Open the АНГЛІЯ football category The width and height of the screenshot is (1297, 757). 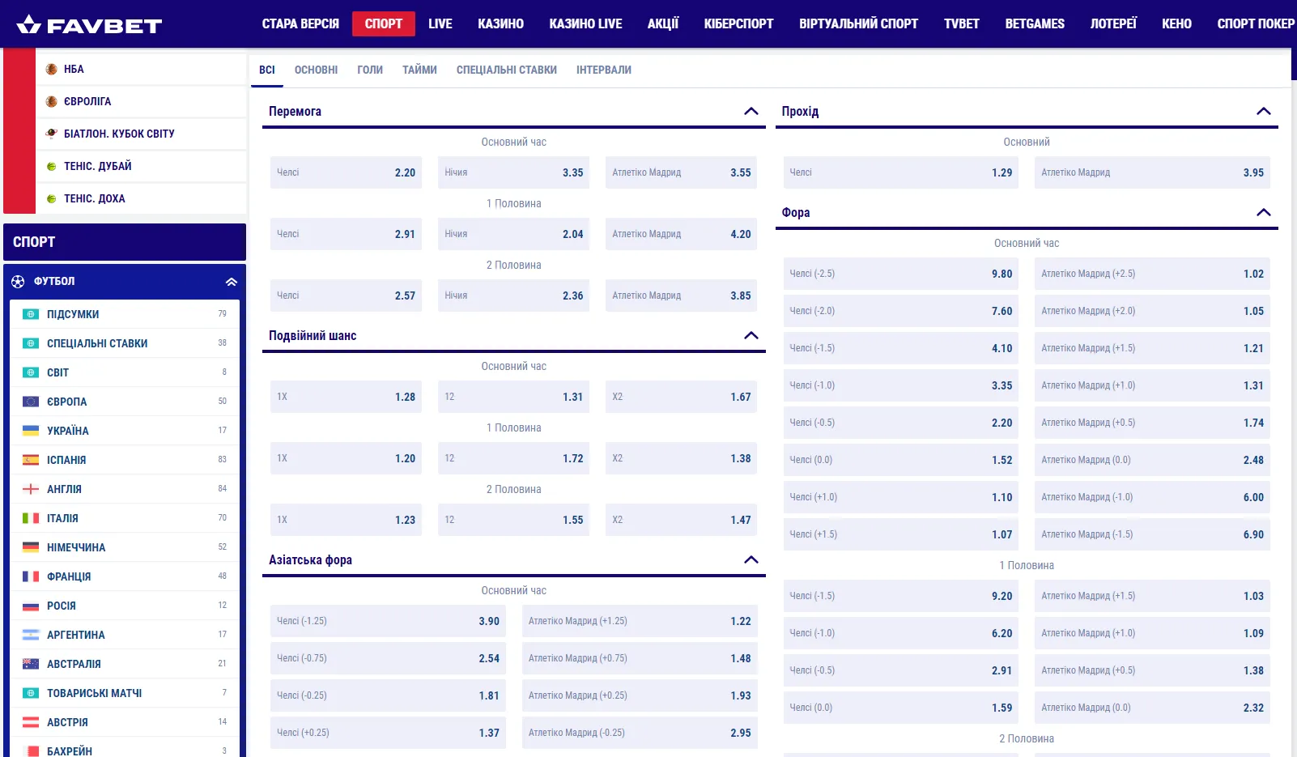click(x=65, y=489)
